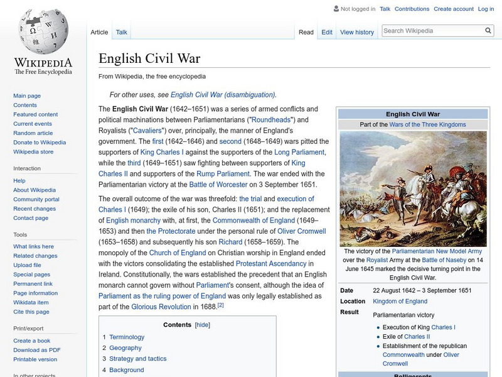Open the user Talk link in header

click(385, 9)
